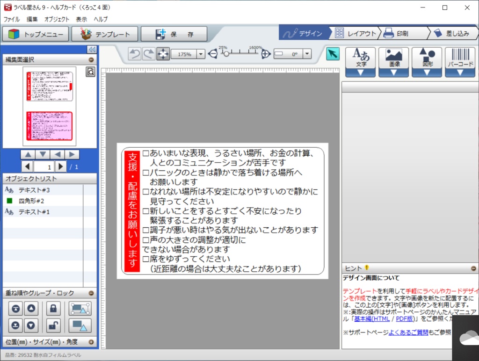The image size is (479, 361).
Task: Switch to the 印刷 step tab
Action: 404,33
